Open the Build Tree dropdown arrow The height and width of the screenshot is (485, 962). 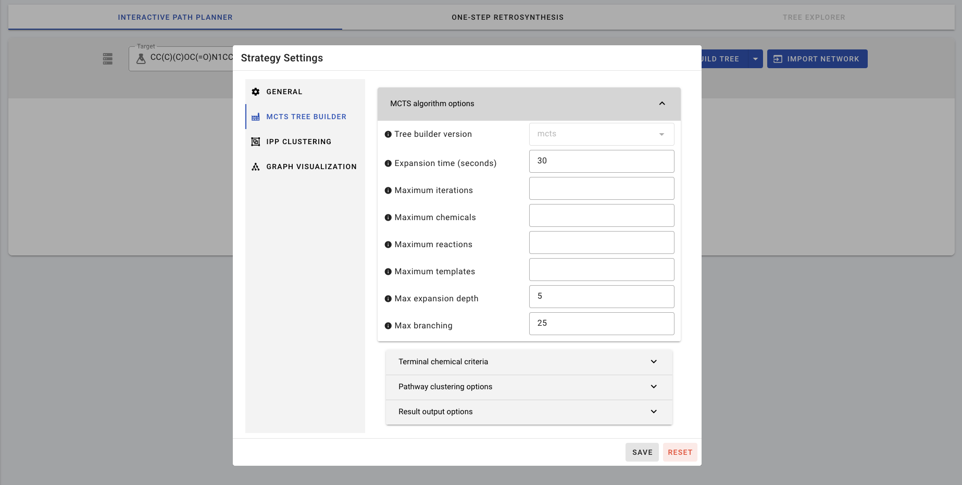coord(755,59)
